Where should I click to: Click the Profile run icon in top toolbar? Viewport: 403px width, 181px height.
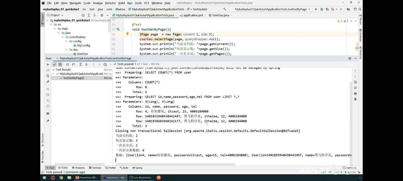click(333, 9)
